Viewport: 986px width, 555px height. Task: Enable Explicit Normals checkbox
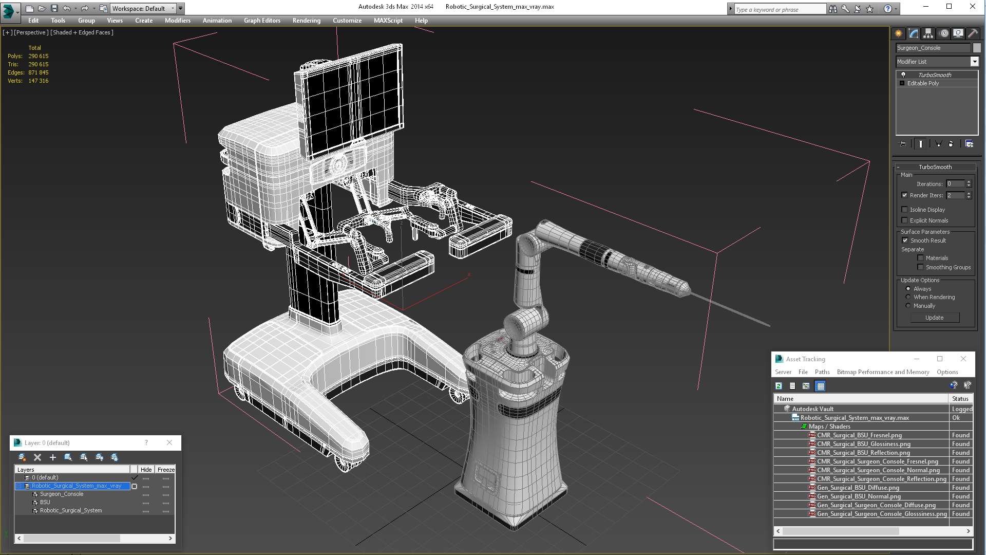click(905, 220)
